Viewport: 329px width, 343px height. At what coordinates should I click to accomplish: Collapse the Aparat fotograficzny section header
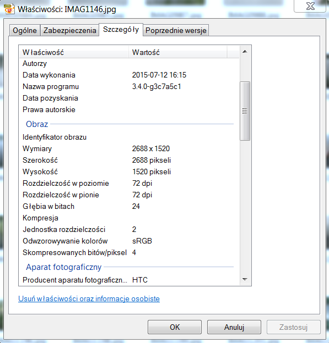[x=63, y=267]
